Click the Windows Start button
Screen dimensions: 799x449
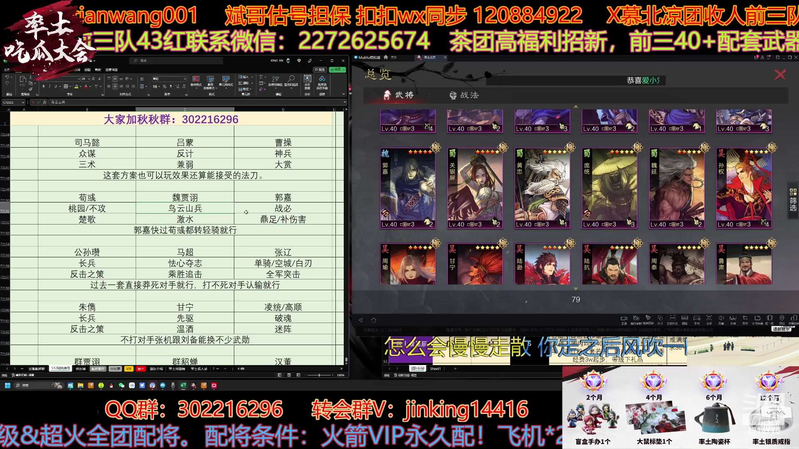[x=7, y=385]
